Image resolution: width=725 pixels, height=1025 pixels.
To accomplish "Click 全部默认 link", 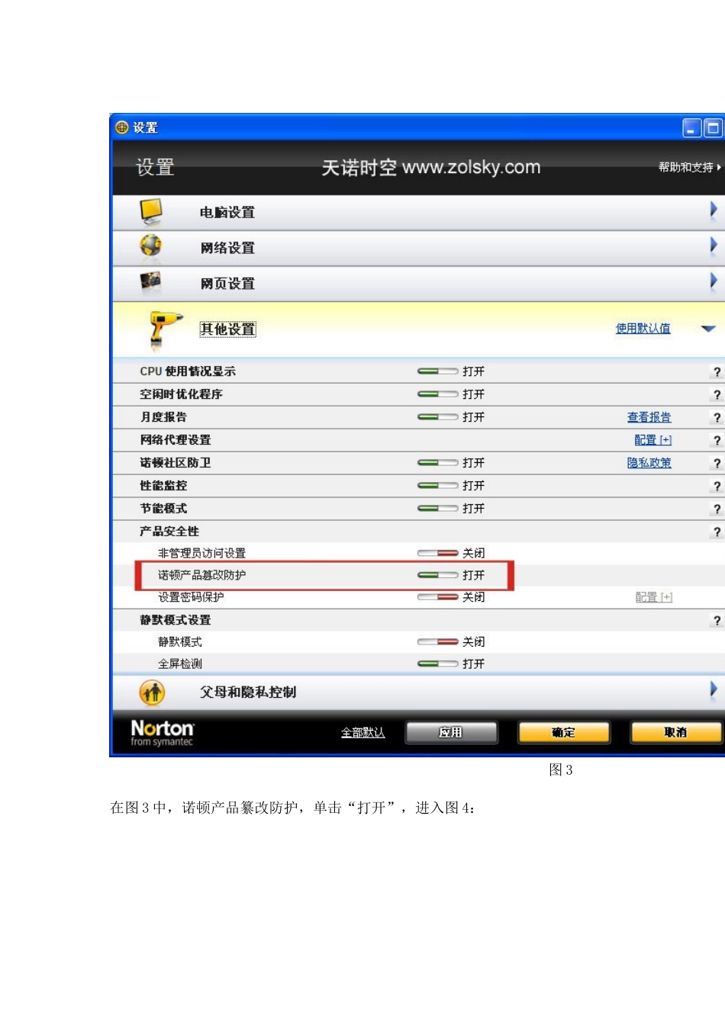I will (x=362, y=733).
